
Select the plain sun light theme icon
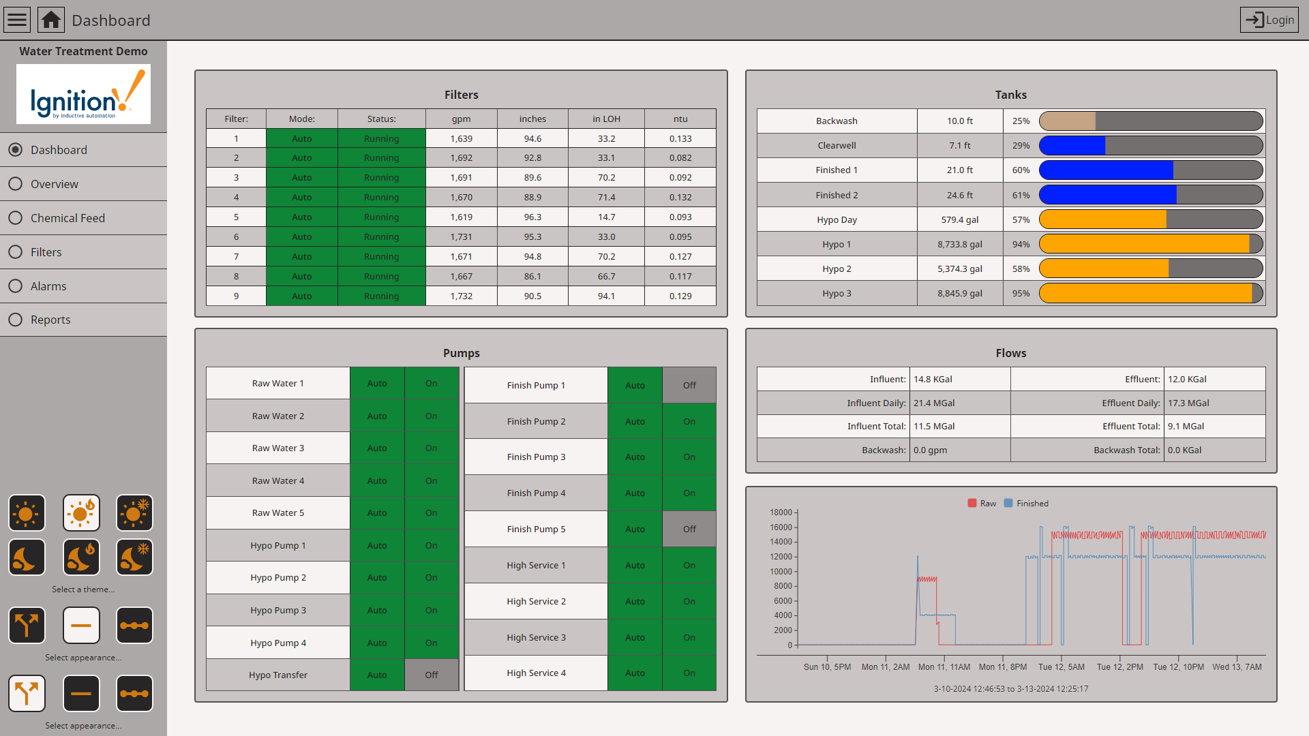point(27,512)
